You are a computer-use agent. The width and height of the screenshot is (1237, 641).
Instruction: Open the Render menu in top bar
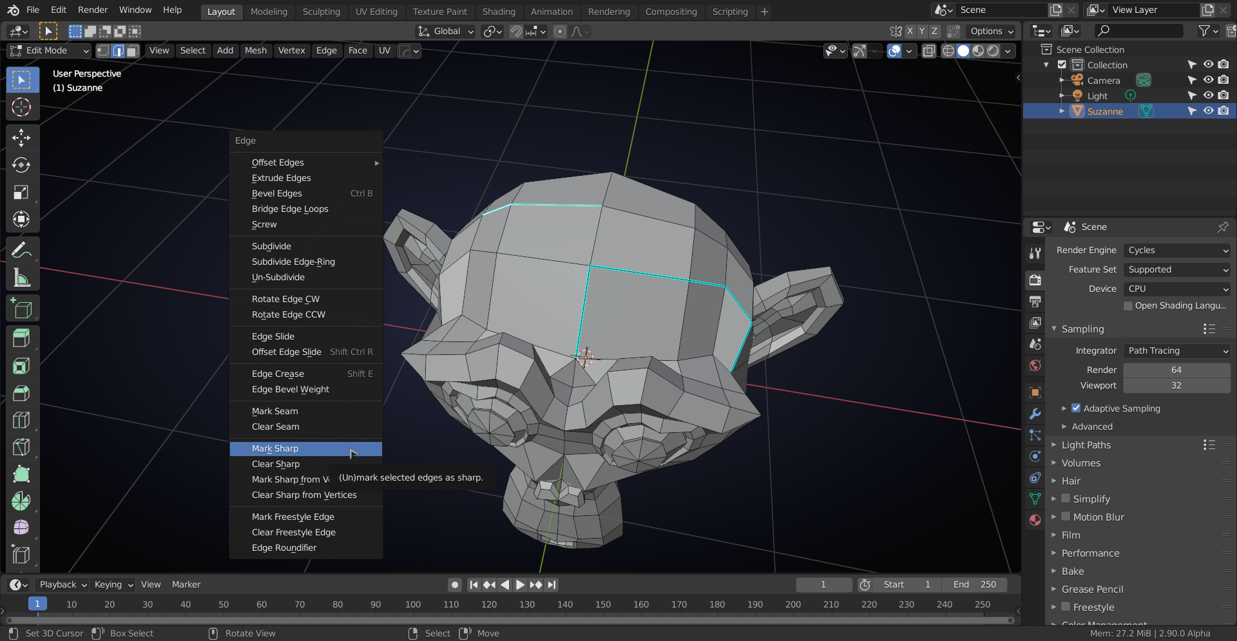93,10
